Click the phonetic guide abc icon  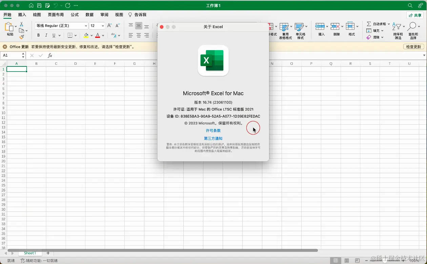tap(114, 35)
